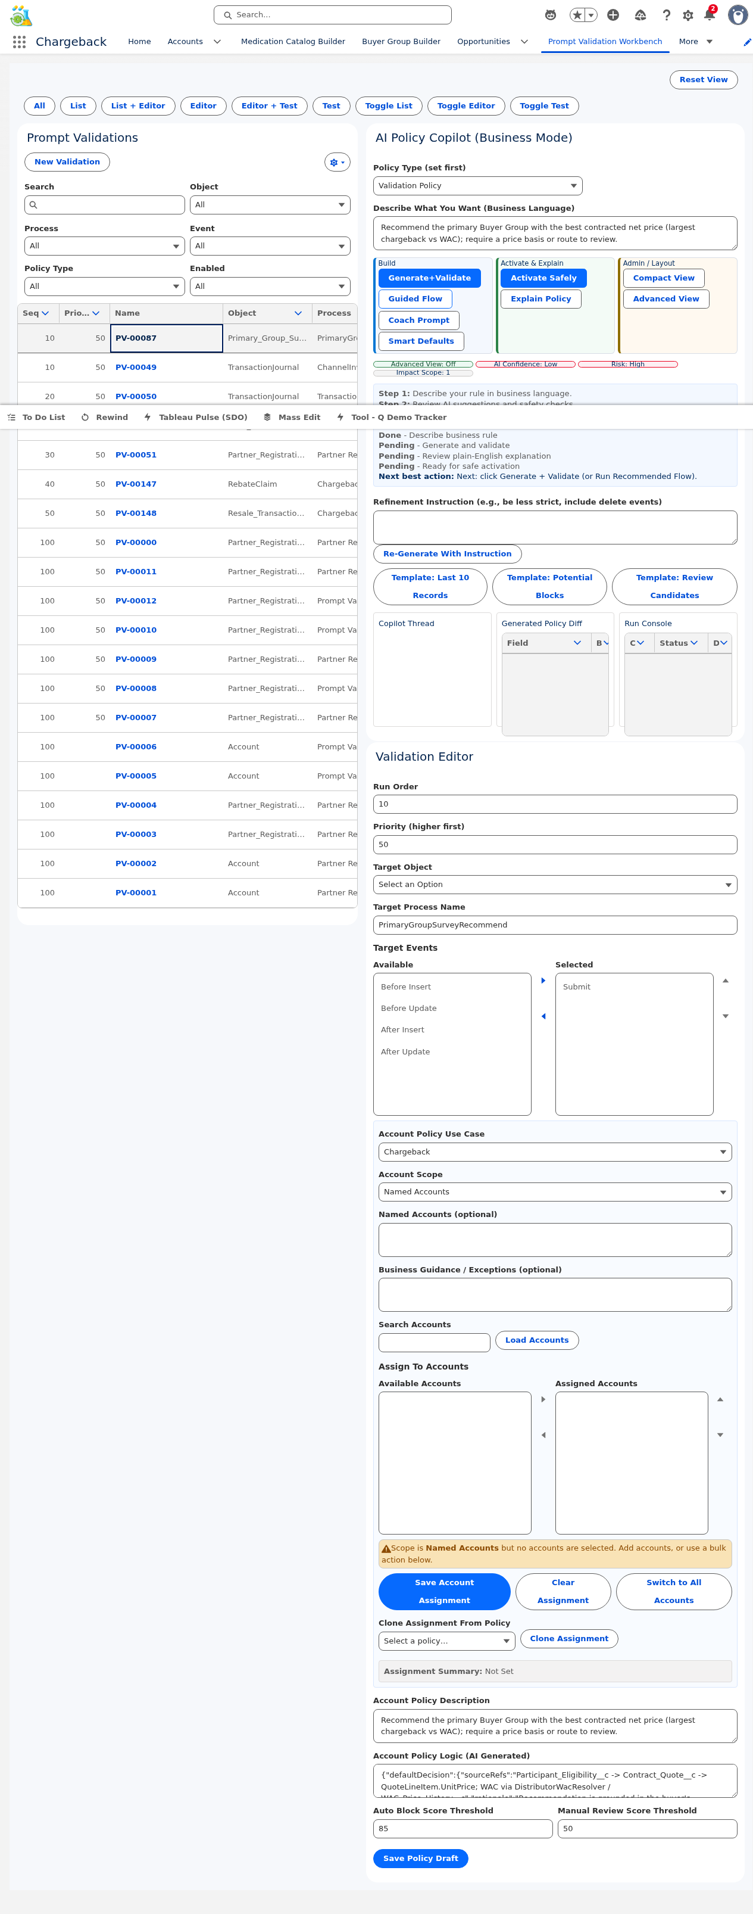Move selected Target Event up
Viewport: 753px width, 1914px height.
pyautogui.click(x=726, y=981)
